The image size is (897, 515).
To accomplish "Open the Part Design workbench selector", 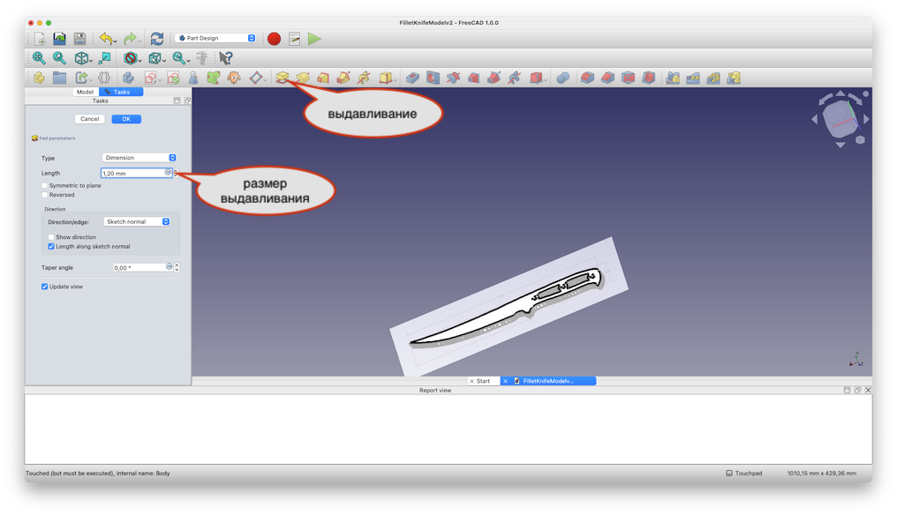I will 216,39.
